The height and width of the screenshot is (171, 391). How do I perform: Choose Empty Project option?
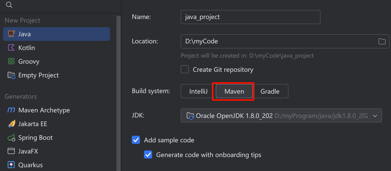click(56, 75)
